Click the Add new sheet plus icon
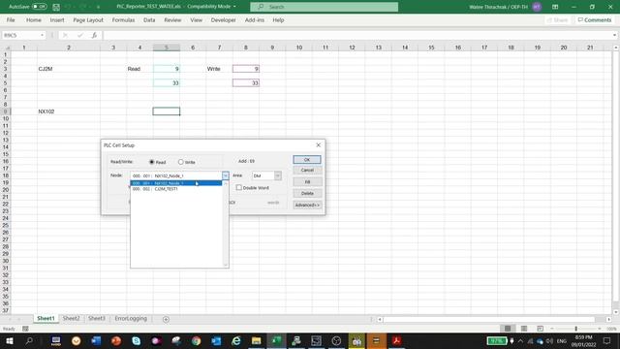The width and height of the screenshot is (620, 349). pyautogui.click(x=166, y=319)
